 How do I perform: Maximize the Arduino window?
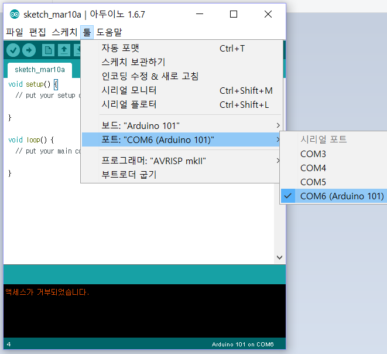click(234, 14)
